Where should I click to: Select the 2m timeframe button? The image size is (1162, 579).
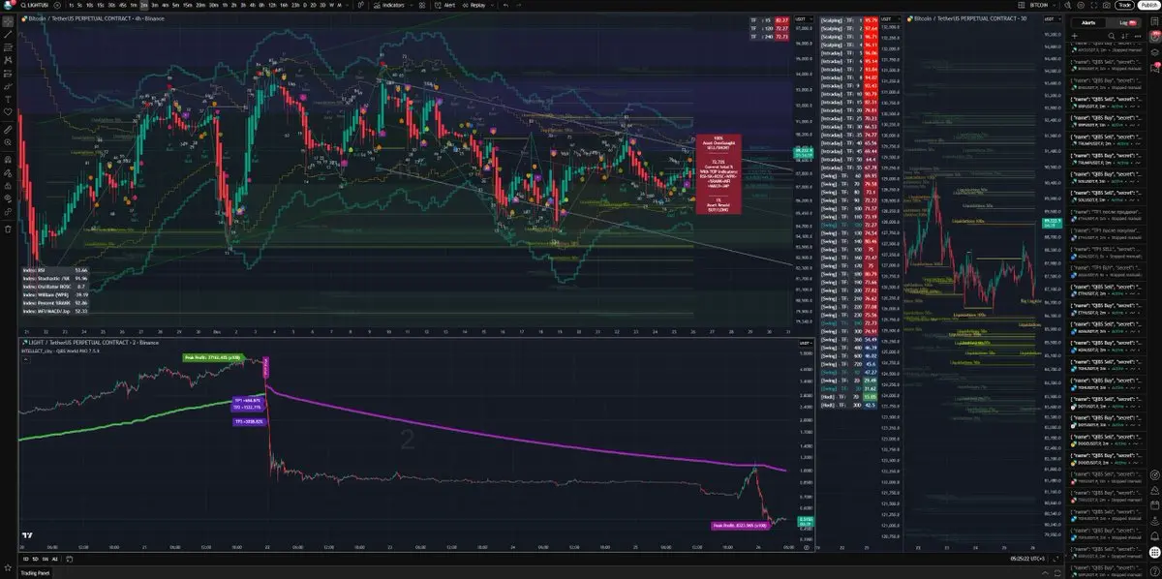click(143, 5)
